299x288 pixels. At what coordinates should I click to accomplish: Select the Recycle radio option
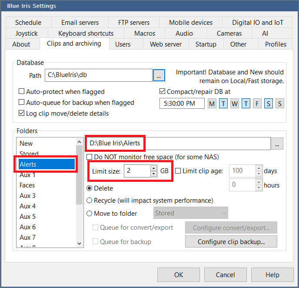point(90,201)
